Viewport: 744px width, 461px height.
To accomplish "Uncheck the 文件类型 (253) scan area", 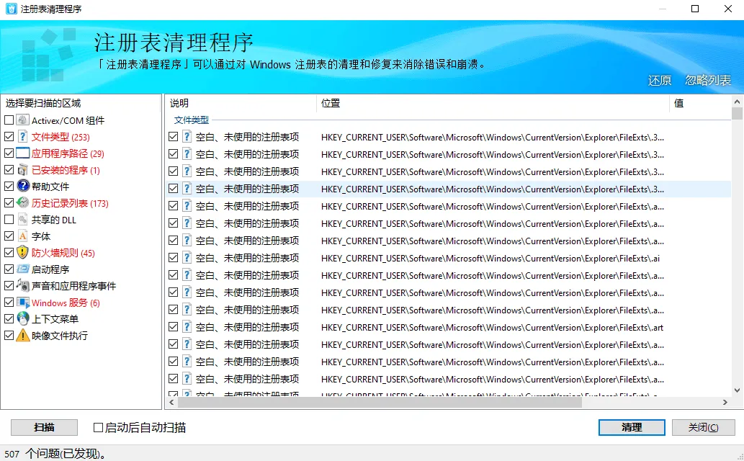I will 9,137.
